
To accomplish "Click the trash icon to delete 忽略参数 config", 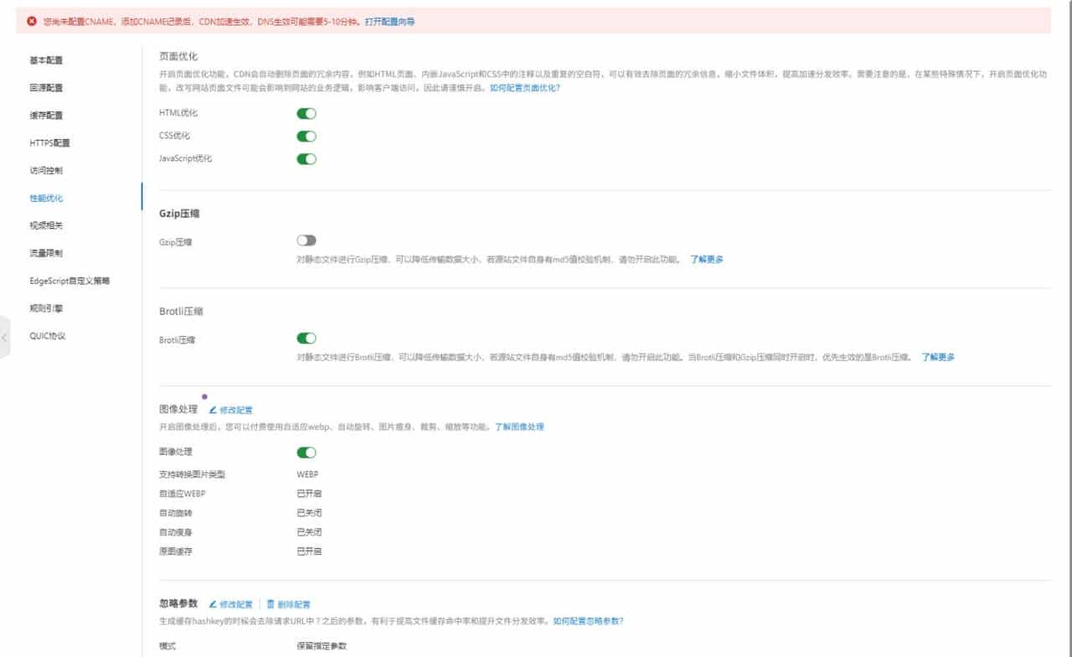I will (270, 603).
